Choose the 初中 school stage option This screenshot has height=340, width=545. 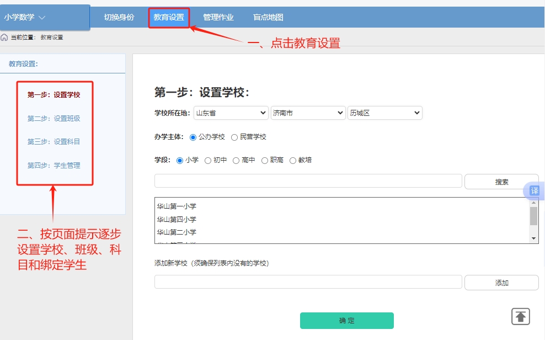pos(208,161)
